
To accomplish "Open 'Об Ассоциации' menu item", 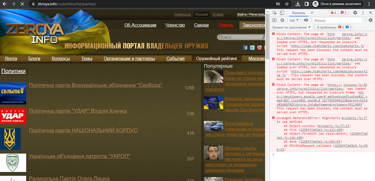I will point(140,25).
